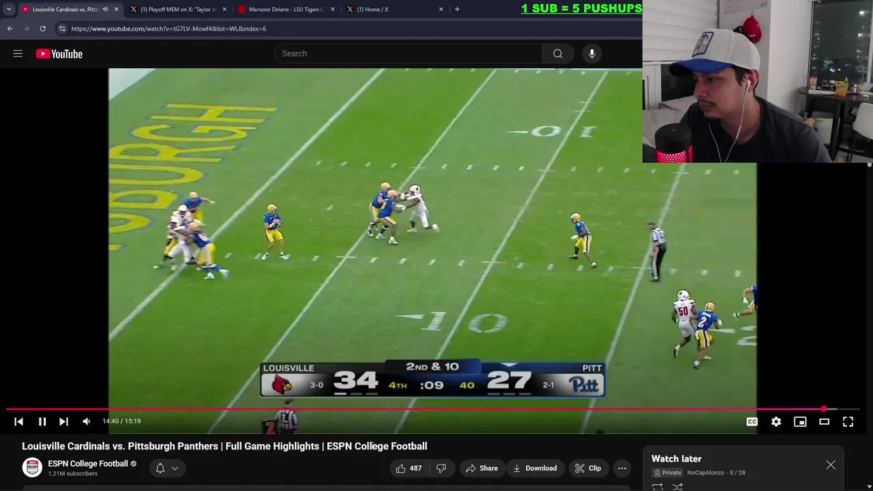Screen dimensions: 873x491
Task: Expand notification options chevron
Action: (x=175, y=468)
